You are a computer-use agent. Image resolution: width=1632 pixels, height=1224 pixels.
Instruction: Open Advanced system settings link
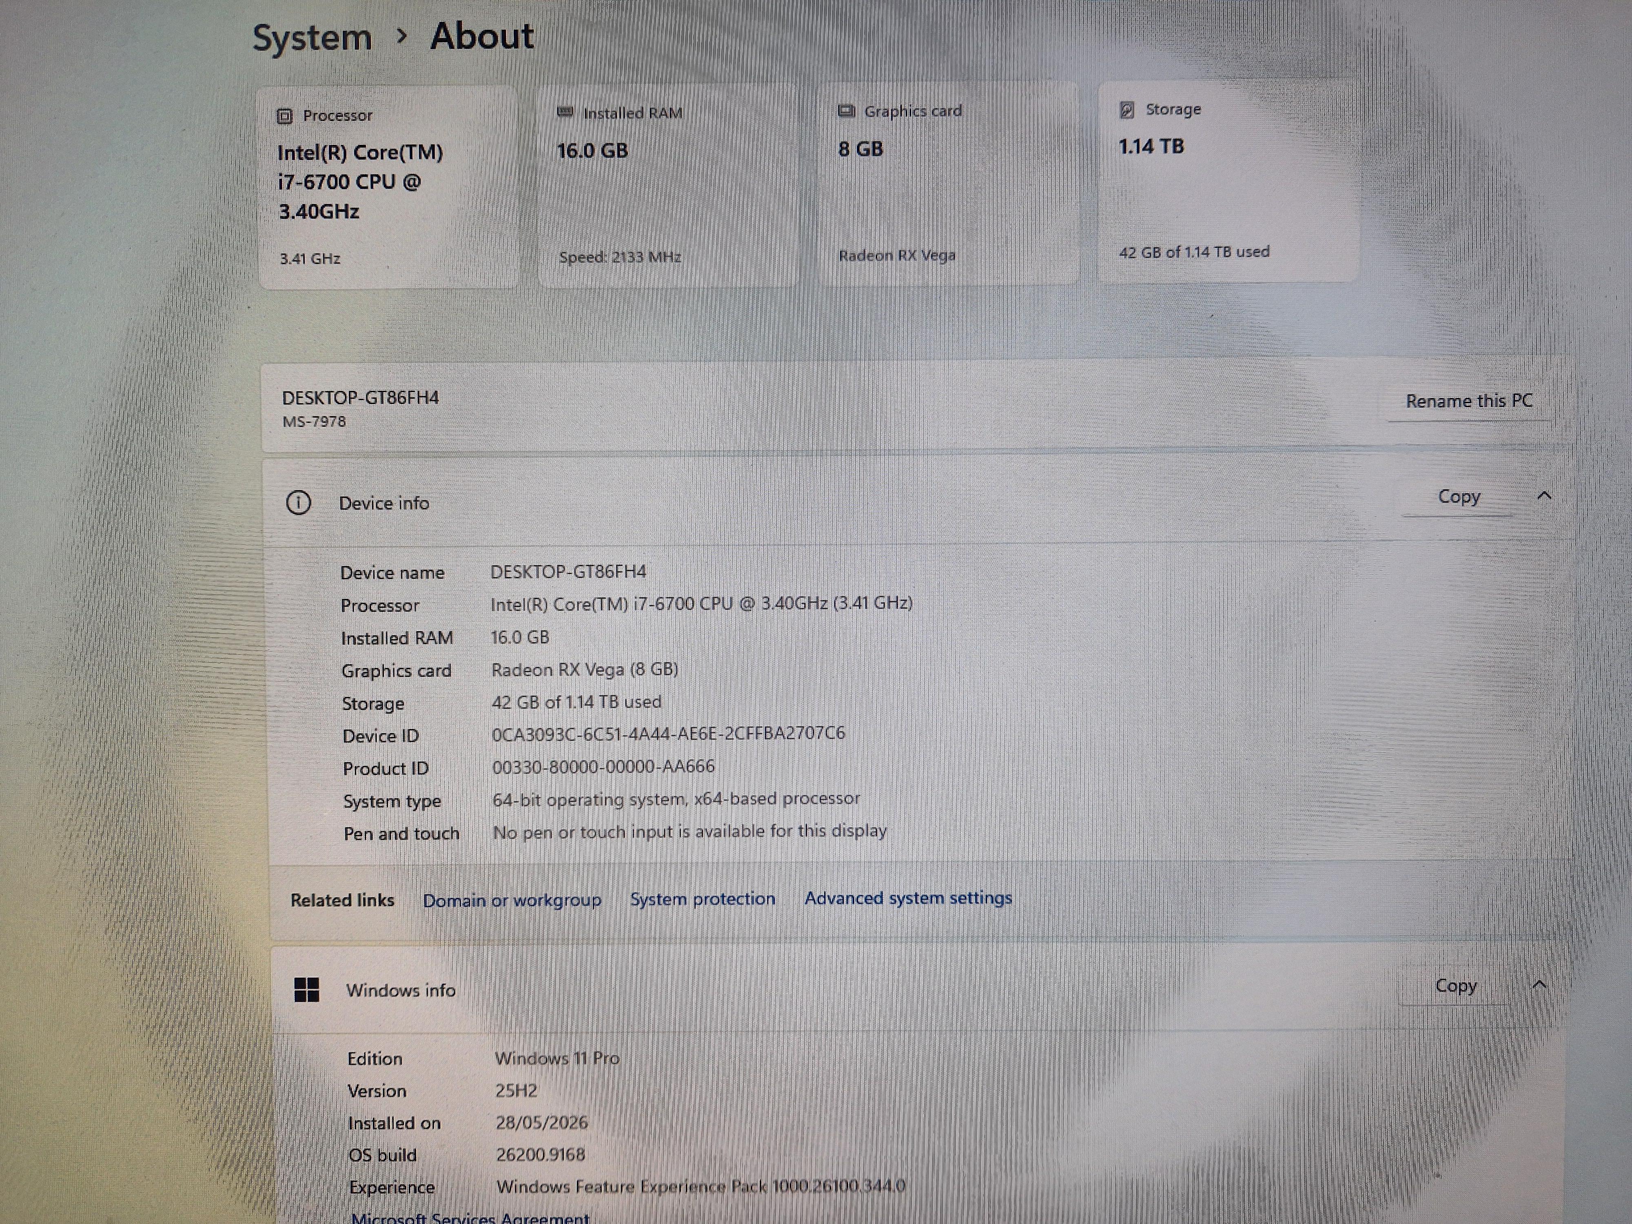tap(908, 898)
